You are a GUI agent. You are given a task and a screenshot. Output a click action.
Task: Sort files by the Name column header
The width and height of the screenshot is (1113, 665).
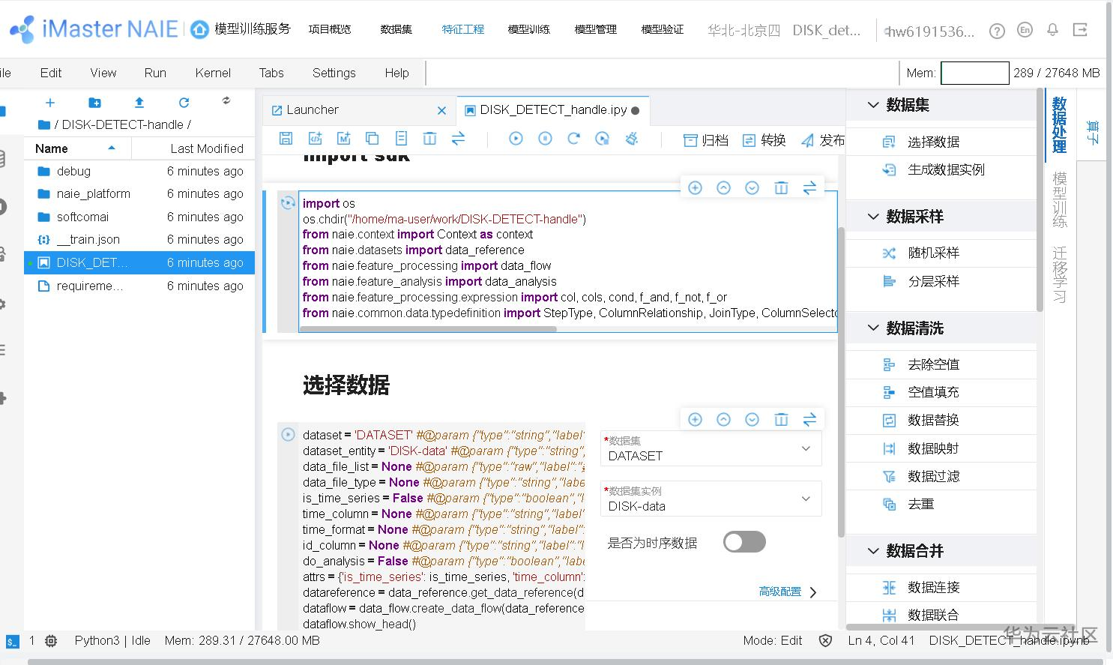[77, 148]
